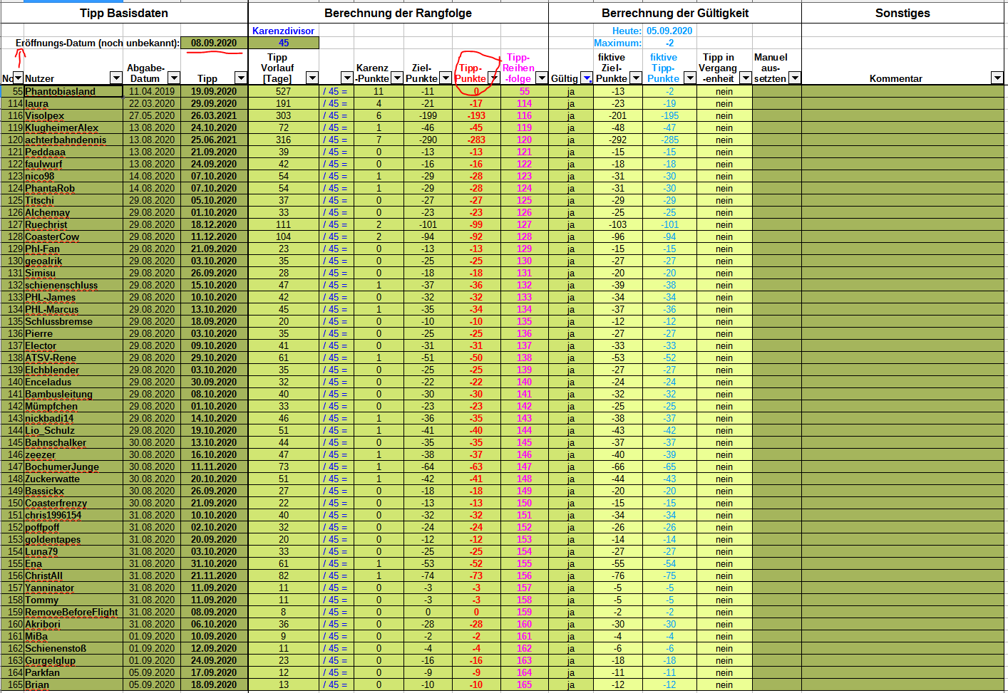Screen dimensions: 1008x693
Task: Open the active Gültig filter dropdown
Action: (587, 78)
